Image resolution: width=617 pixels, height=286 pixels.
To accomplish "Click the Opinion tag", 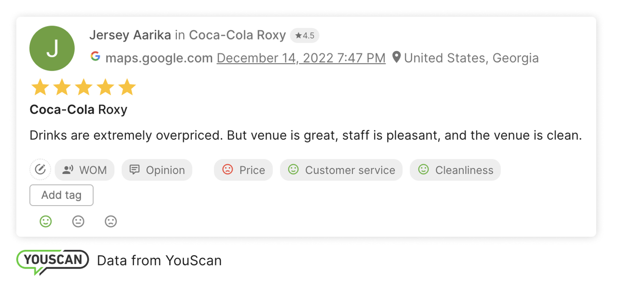I will click(157, 170).
